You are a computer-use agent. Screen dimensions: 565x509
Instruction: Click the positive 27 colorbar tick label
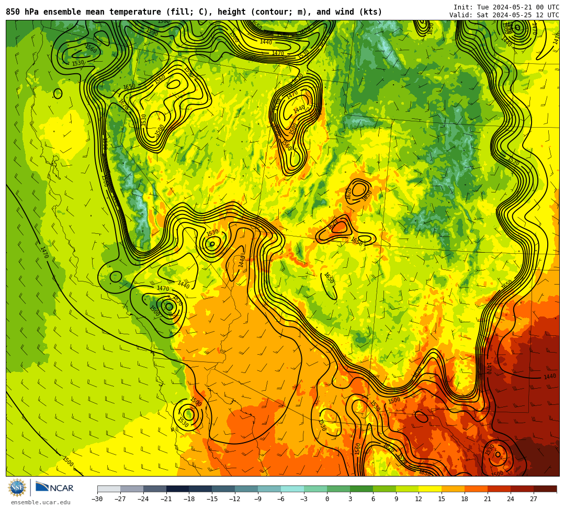tap(534, 499)
